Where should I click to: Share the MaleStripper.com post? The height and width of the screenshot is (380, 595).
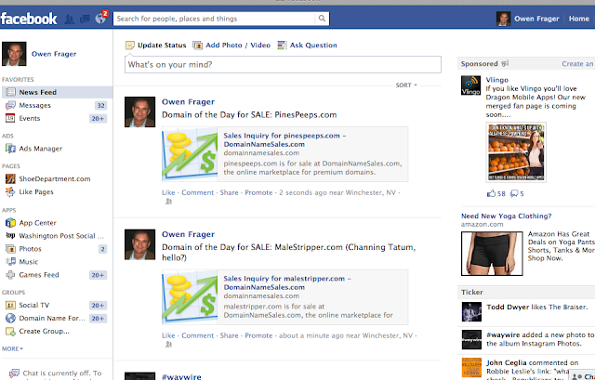[230, 335]
